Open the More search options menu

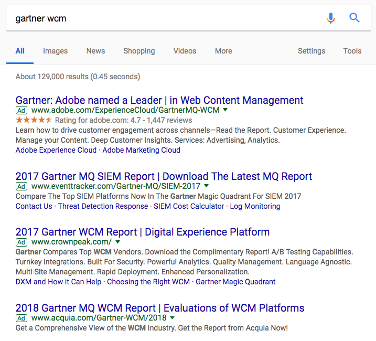click(223, 51)
